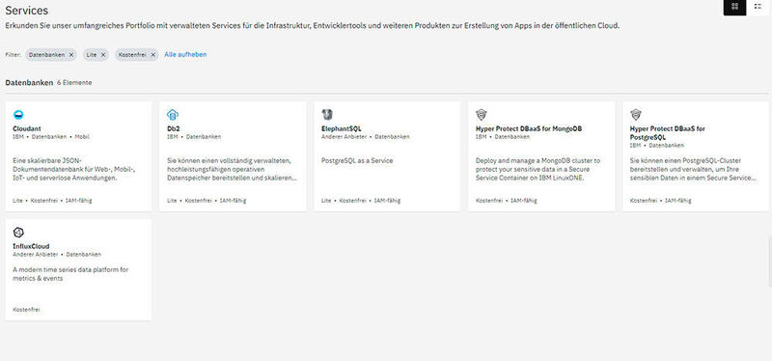
Task: Click the Db2 description text
Action: 232,170
